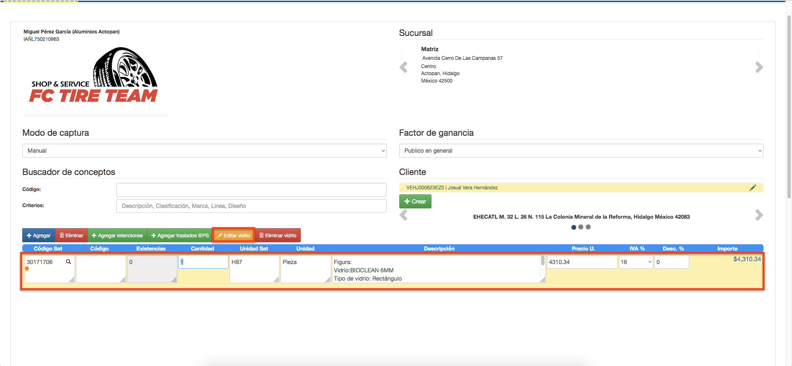Select the second address carousel dot
The height and width of the screenshot is (366, 792).
pyautogui.click(x=581, y=227)
